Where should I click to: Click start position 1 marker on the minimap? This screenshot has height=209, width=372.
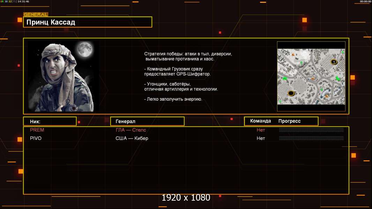334,62
